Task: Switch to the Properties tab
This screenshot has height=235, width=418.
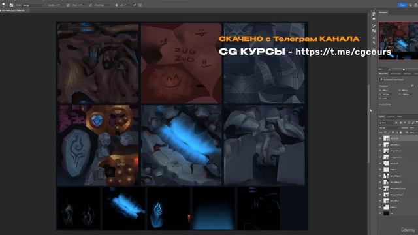Action: point(383,74)
